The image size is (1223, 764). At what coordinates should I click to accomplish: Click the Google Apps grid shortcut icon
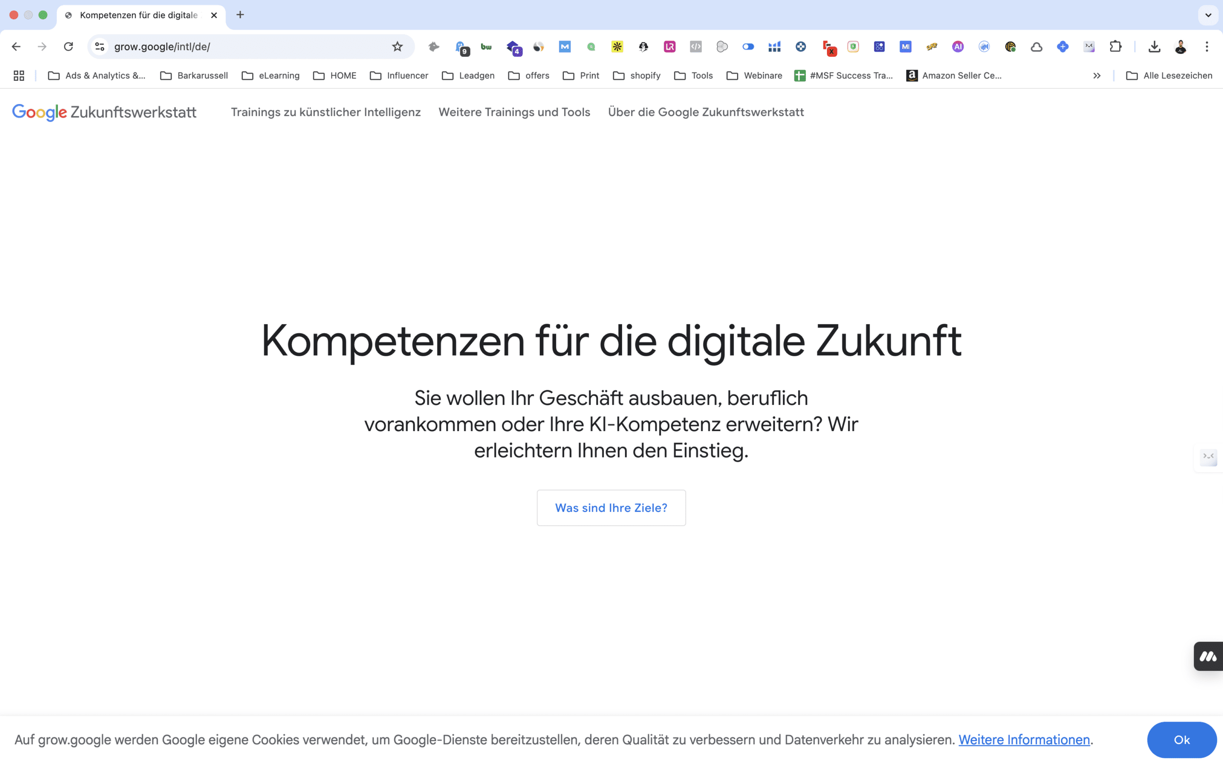19,75
